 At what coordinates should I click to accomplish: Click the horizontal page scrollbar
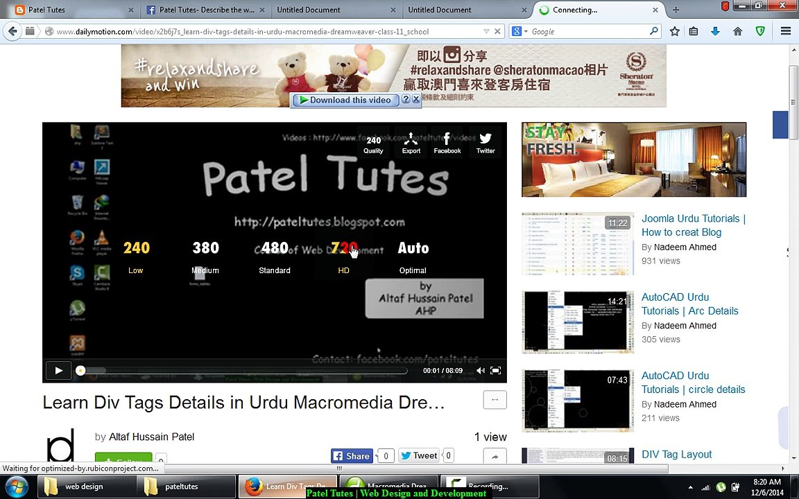(339, 469)
